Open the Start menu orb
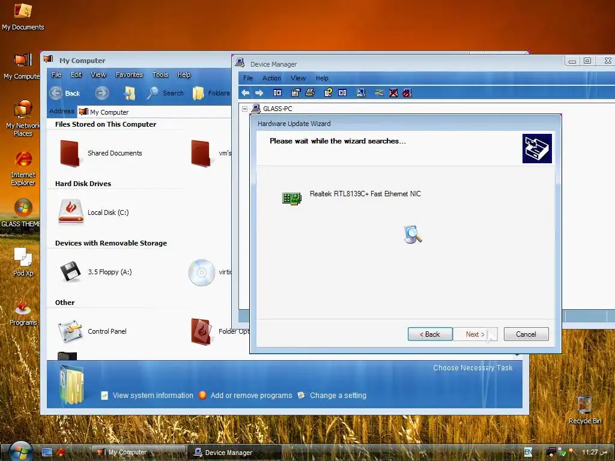The height and width of the screenshot is (461, 615). coord(20,451)
